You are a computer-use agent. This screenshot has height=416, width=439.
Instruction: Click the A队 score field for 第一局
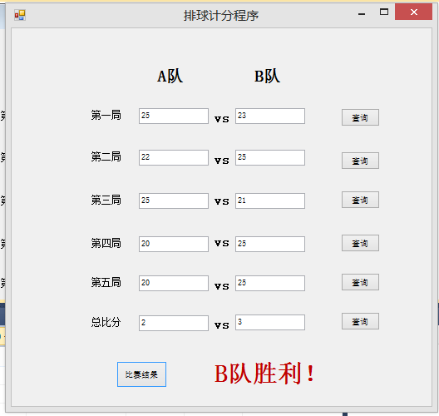pyautogui.click(x=174, y=116)
